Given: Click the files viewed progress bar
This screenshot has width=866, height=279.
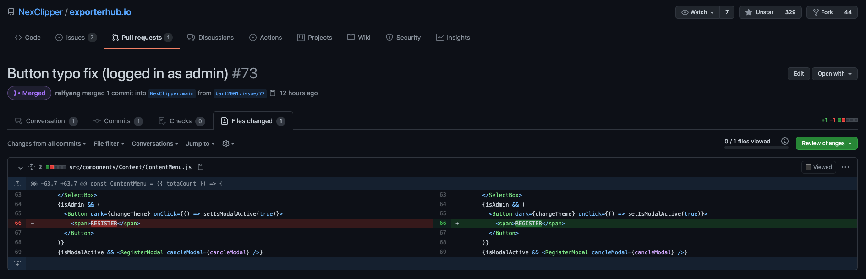Looking at the screenshot, I should pyautogui.click(x=756, y=148).
